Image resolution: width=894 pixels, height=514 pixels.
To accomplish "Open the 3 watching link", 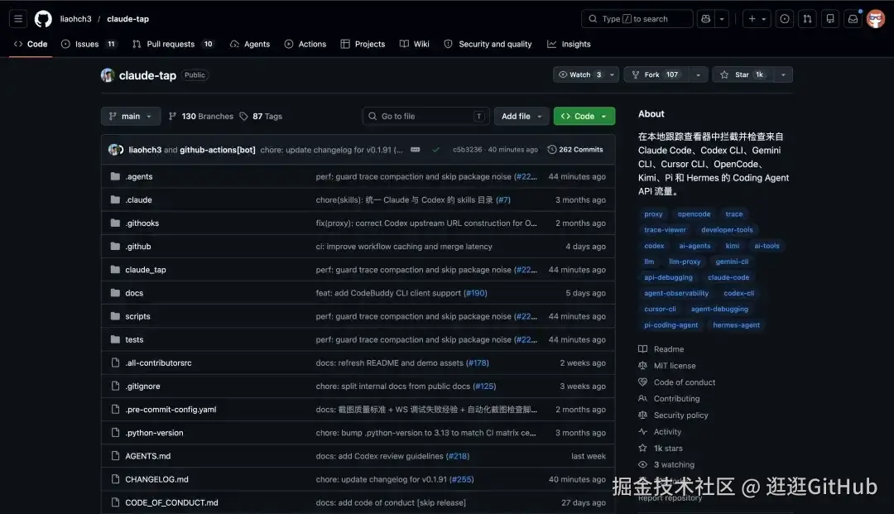I will pyautogui.click(x=674, y=465).
